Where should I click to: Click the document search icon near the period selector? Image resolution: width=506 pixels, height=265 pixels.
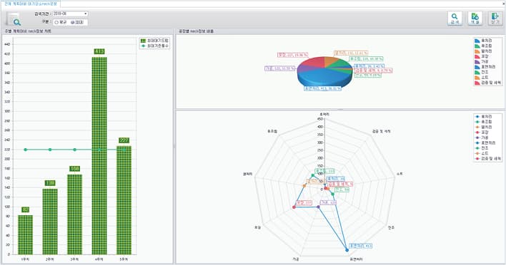tap(14, 19)
